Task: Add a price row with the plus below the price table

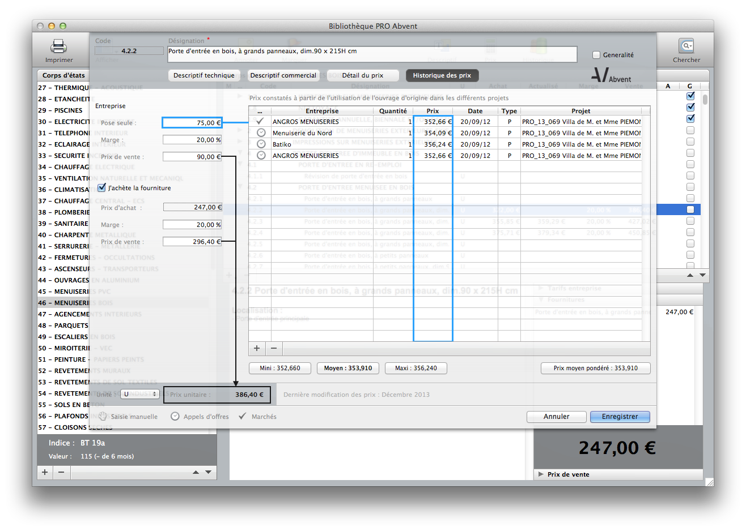Action: [x=257, y=349]
